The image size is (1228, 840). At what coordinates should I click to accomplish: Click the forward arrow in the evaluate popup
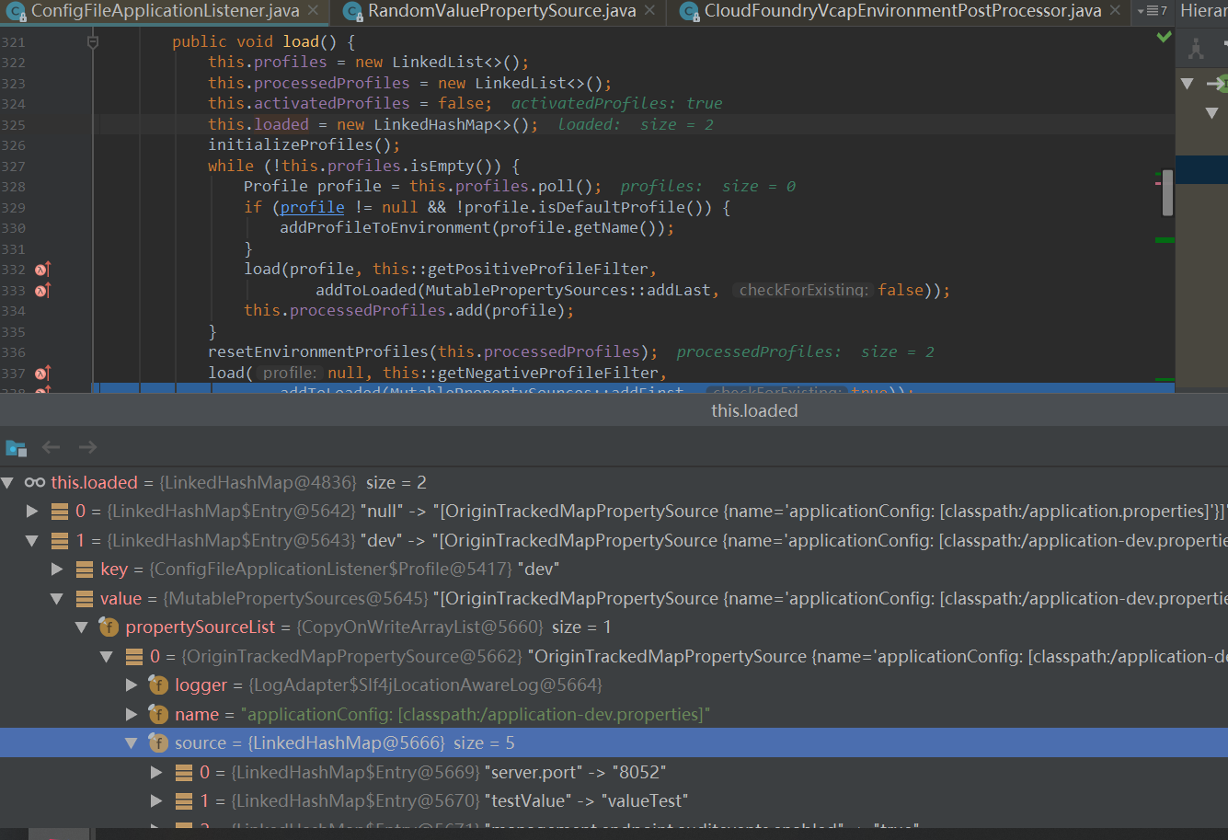(87, 447)
